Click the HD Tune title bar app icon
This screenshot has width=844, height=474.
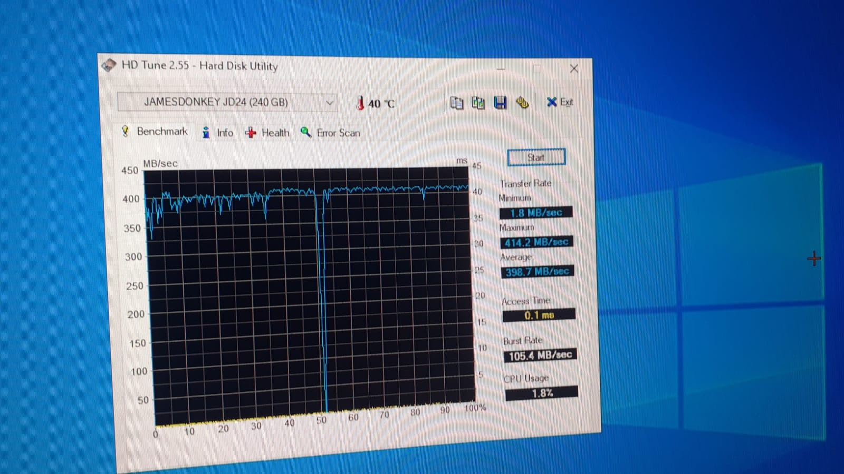[109, 65]
